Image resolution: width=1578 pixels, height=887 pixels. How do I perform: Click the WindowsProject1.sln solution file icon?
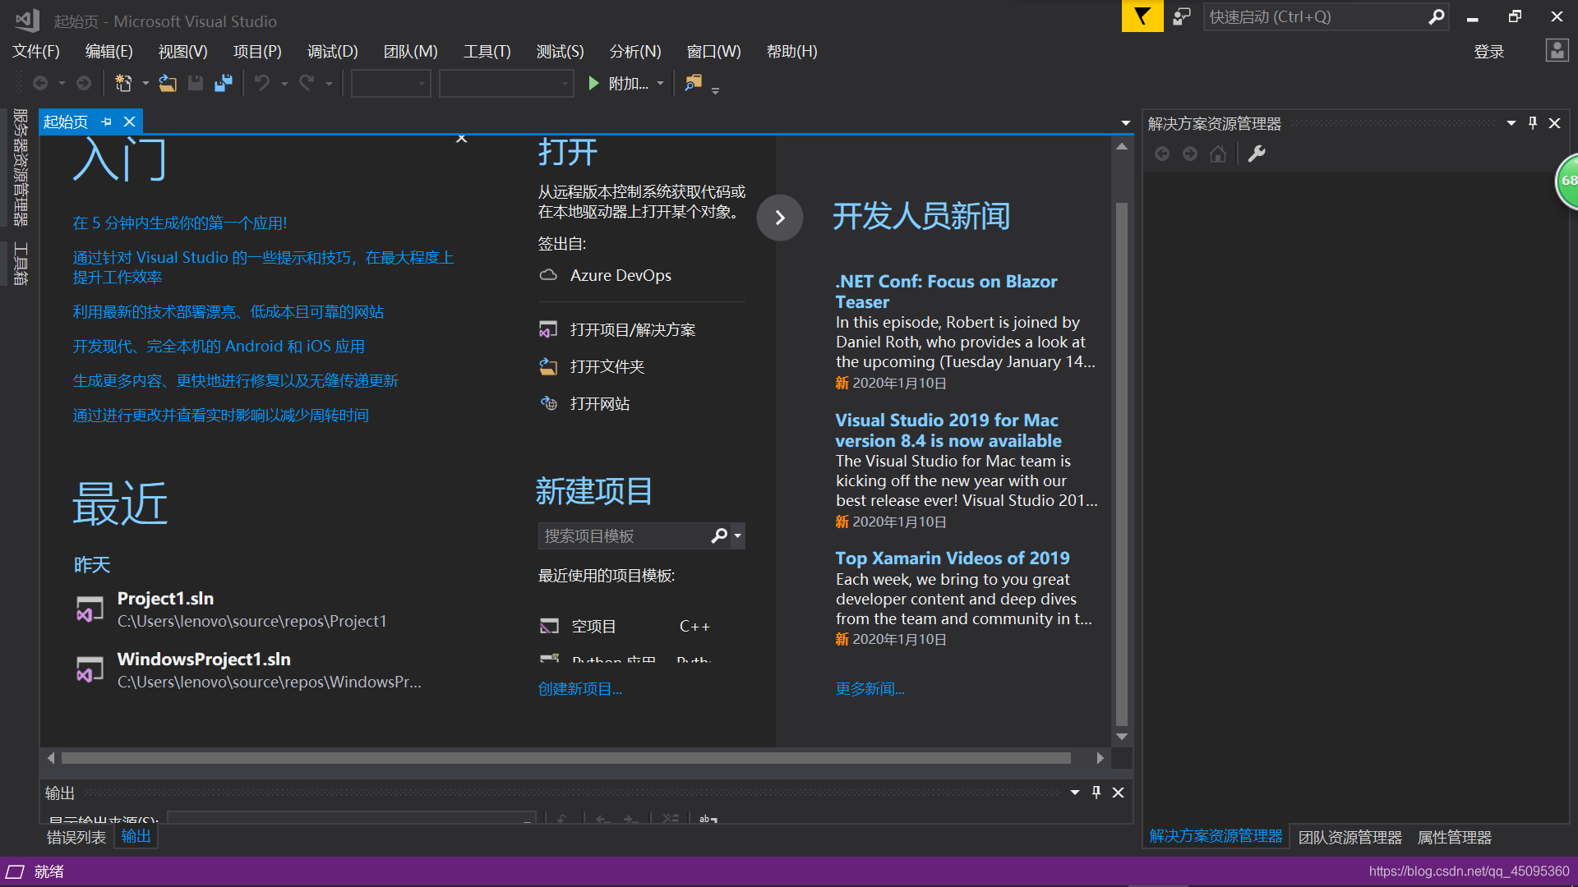coord(90,669)
